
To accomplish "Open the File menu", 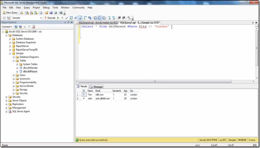I will point(4,8).
